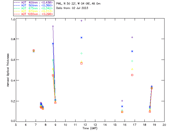Click the x-axis tick label 9

[x=55, y=125]
